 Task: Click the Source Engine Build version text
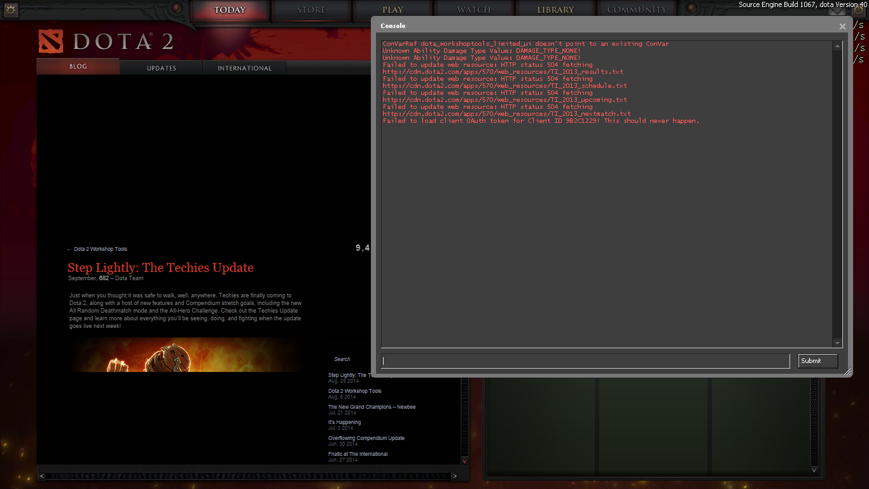point(803,4)
